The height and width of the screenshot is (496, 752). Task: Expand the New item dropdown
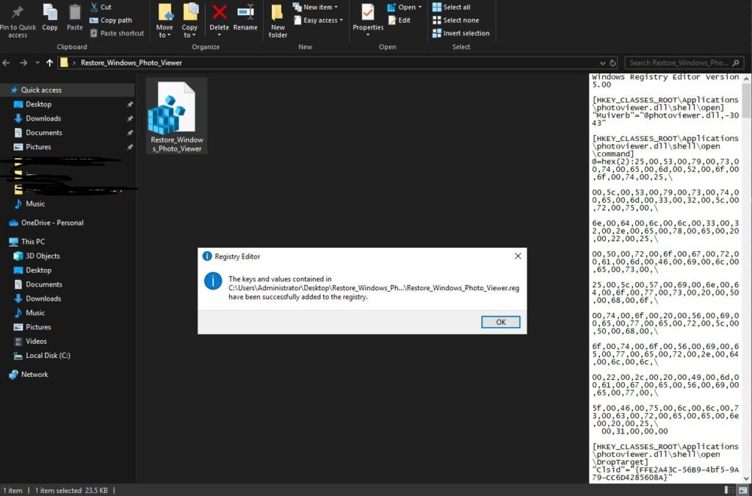[317, 7]
